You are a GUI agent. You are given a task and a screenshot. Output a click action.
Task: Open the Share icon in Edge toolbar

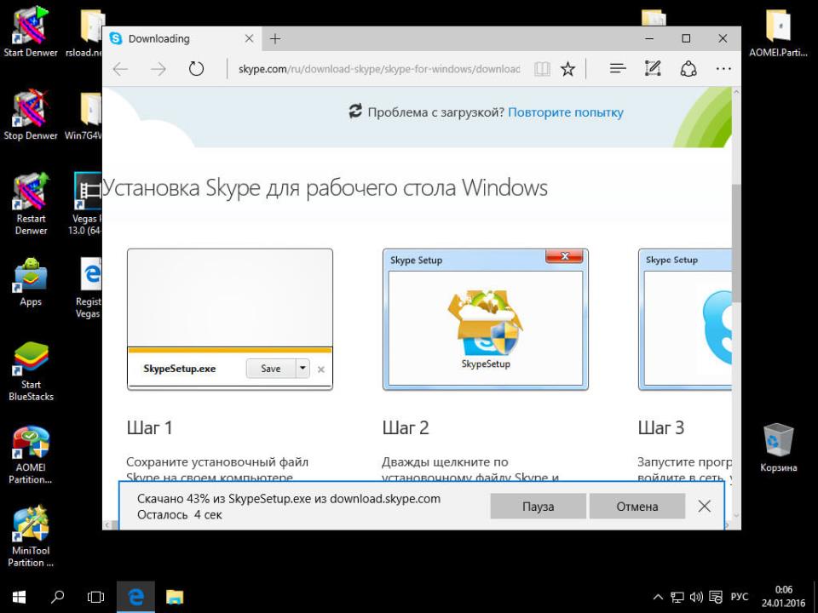pos(688,69)
